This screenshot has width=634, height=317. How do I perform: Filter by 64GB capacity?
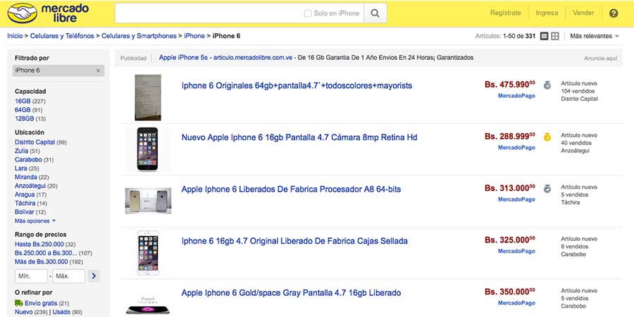pyautogui.click(x=23, y=110)
